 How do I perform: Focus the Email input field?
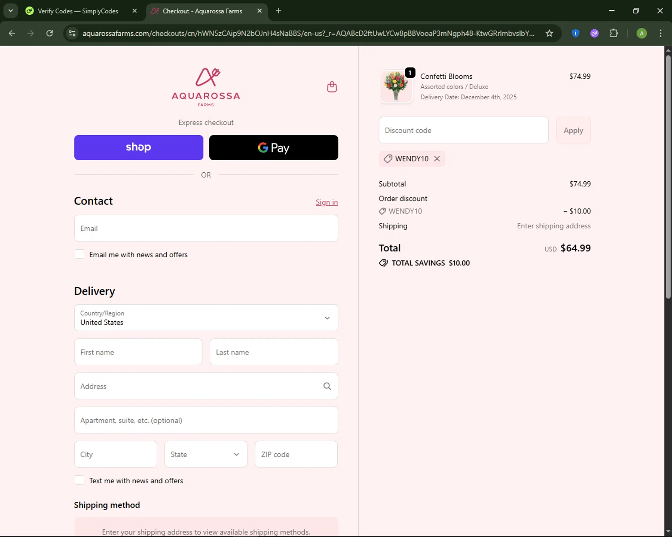(206, 228)
